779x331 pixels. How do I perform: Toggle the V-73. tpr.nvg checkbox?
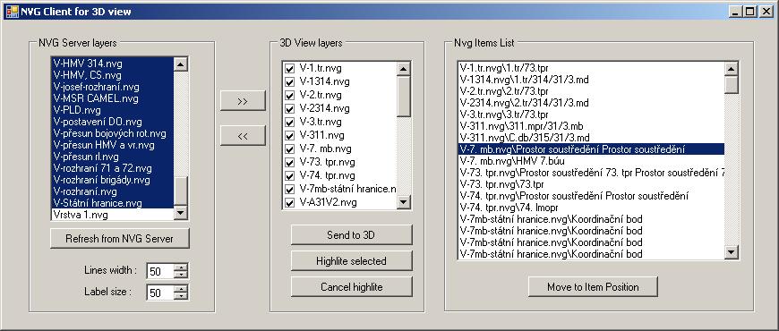click(x=289, y=162)
